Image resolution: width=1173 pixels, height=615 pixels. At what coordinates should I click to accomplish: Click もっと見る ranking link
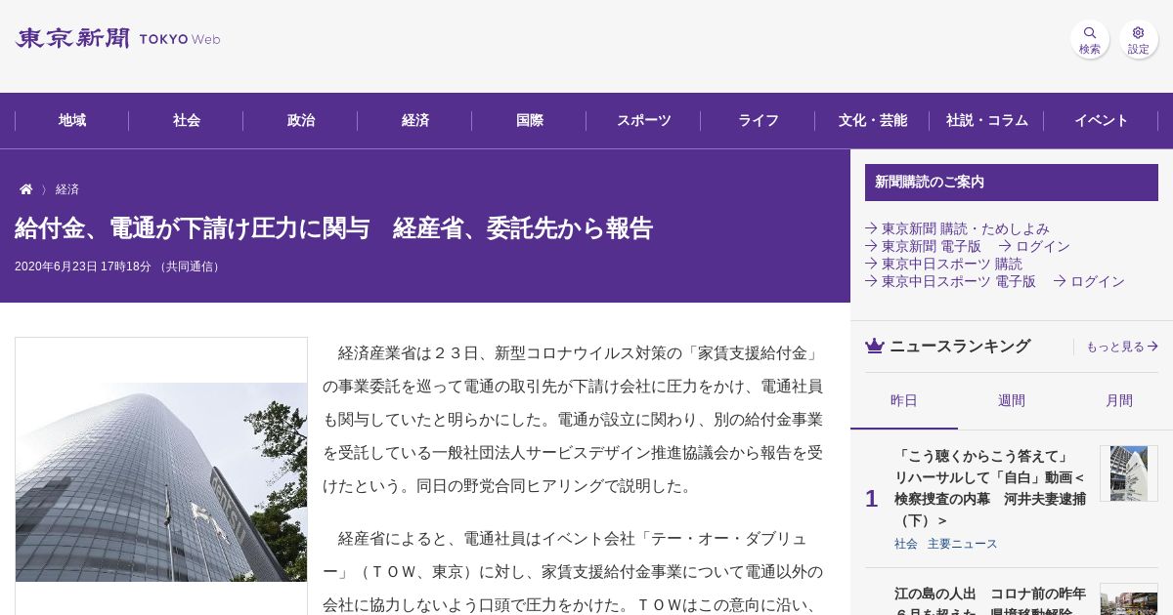(x=1122, y=347)
